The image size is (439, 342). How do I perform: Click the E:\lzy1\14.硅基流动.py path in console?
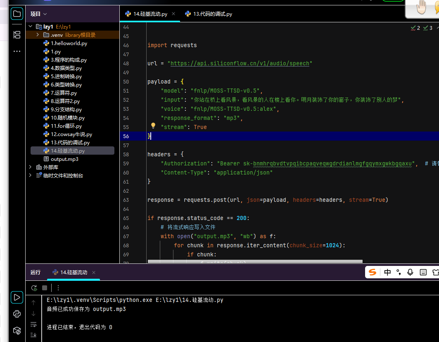(189, 300)
